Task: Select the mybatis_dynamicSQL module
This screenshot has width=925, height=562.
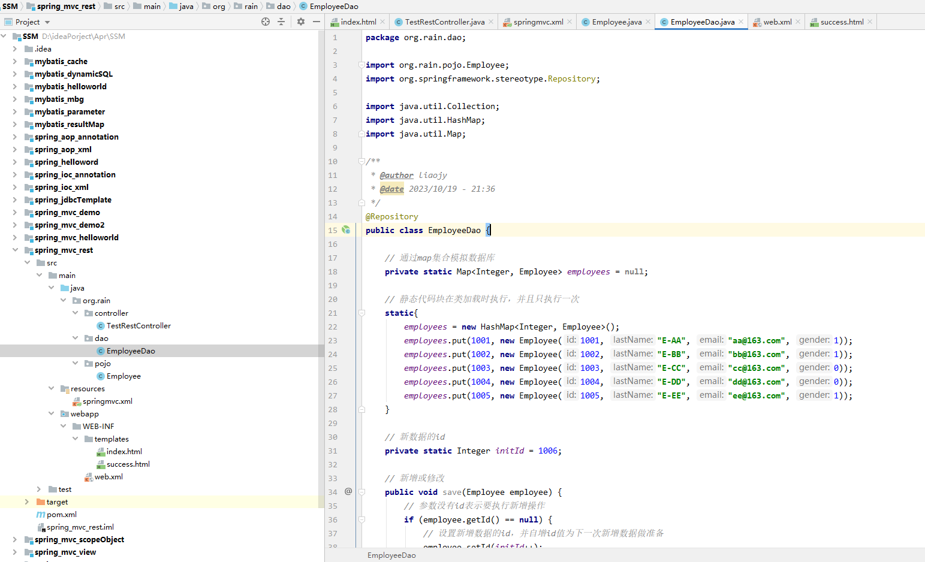Action: tap(74, 74)
